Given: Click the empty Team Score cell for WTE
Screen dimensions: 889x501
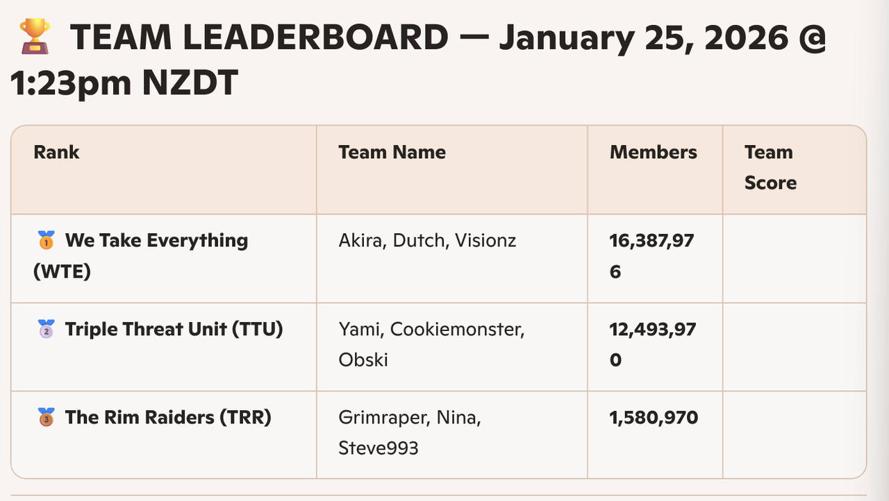Looking at the screenshot, I should pos(794,258).
